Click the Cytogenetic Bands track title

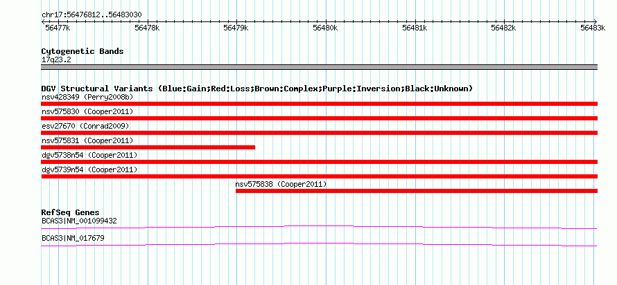tap(82, 51)
